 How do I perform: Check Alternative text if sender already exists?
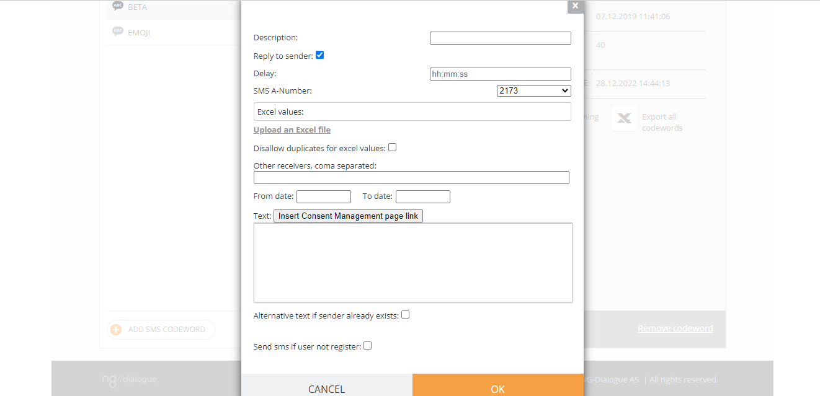pos(405,315)
